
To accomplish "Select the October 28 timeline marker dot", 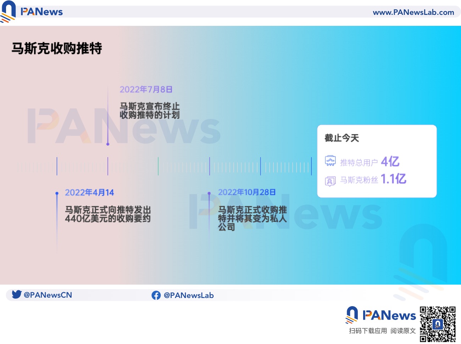I will [209, 194].
